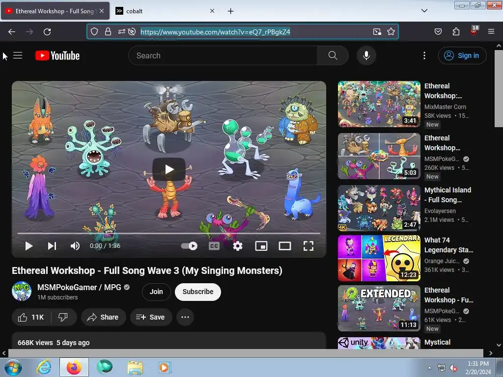Image resolution: width=503 pixels, height=377 pixels.
Task: Open Windows Media Player from taskbar
Action: [165, 367]
